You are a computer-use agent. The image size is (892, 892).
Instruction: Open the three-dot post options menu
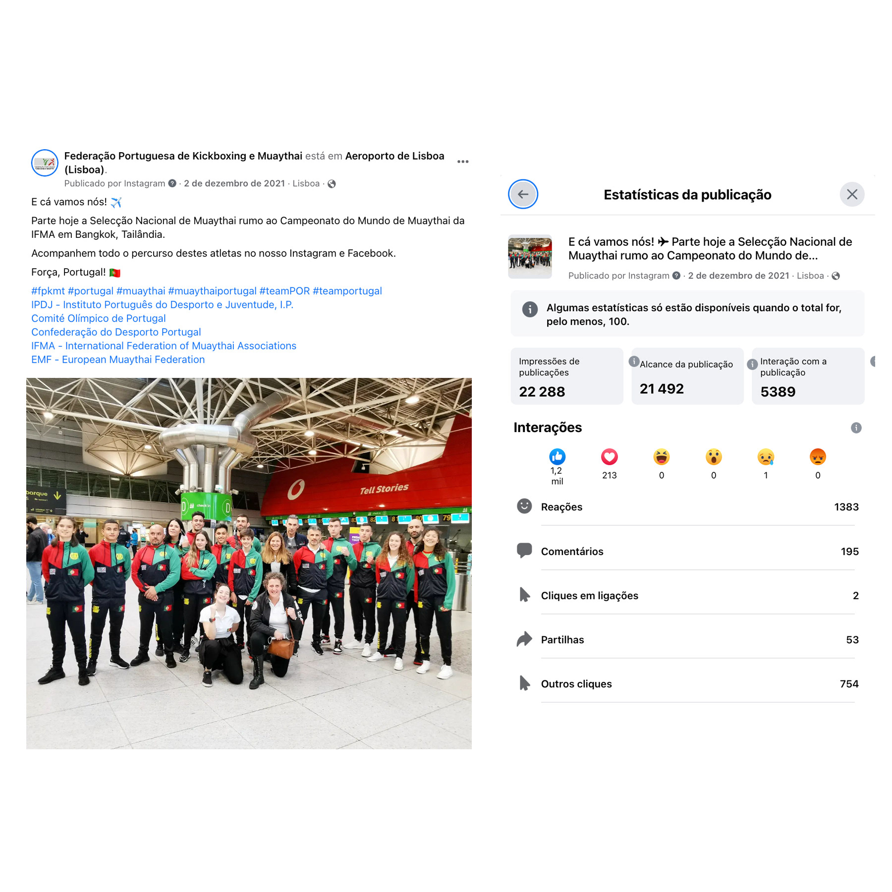click(x=463, y=162)
